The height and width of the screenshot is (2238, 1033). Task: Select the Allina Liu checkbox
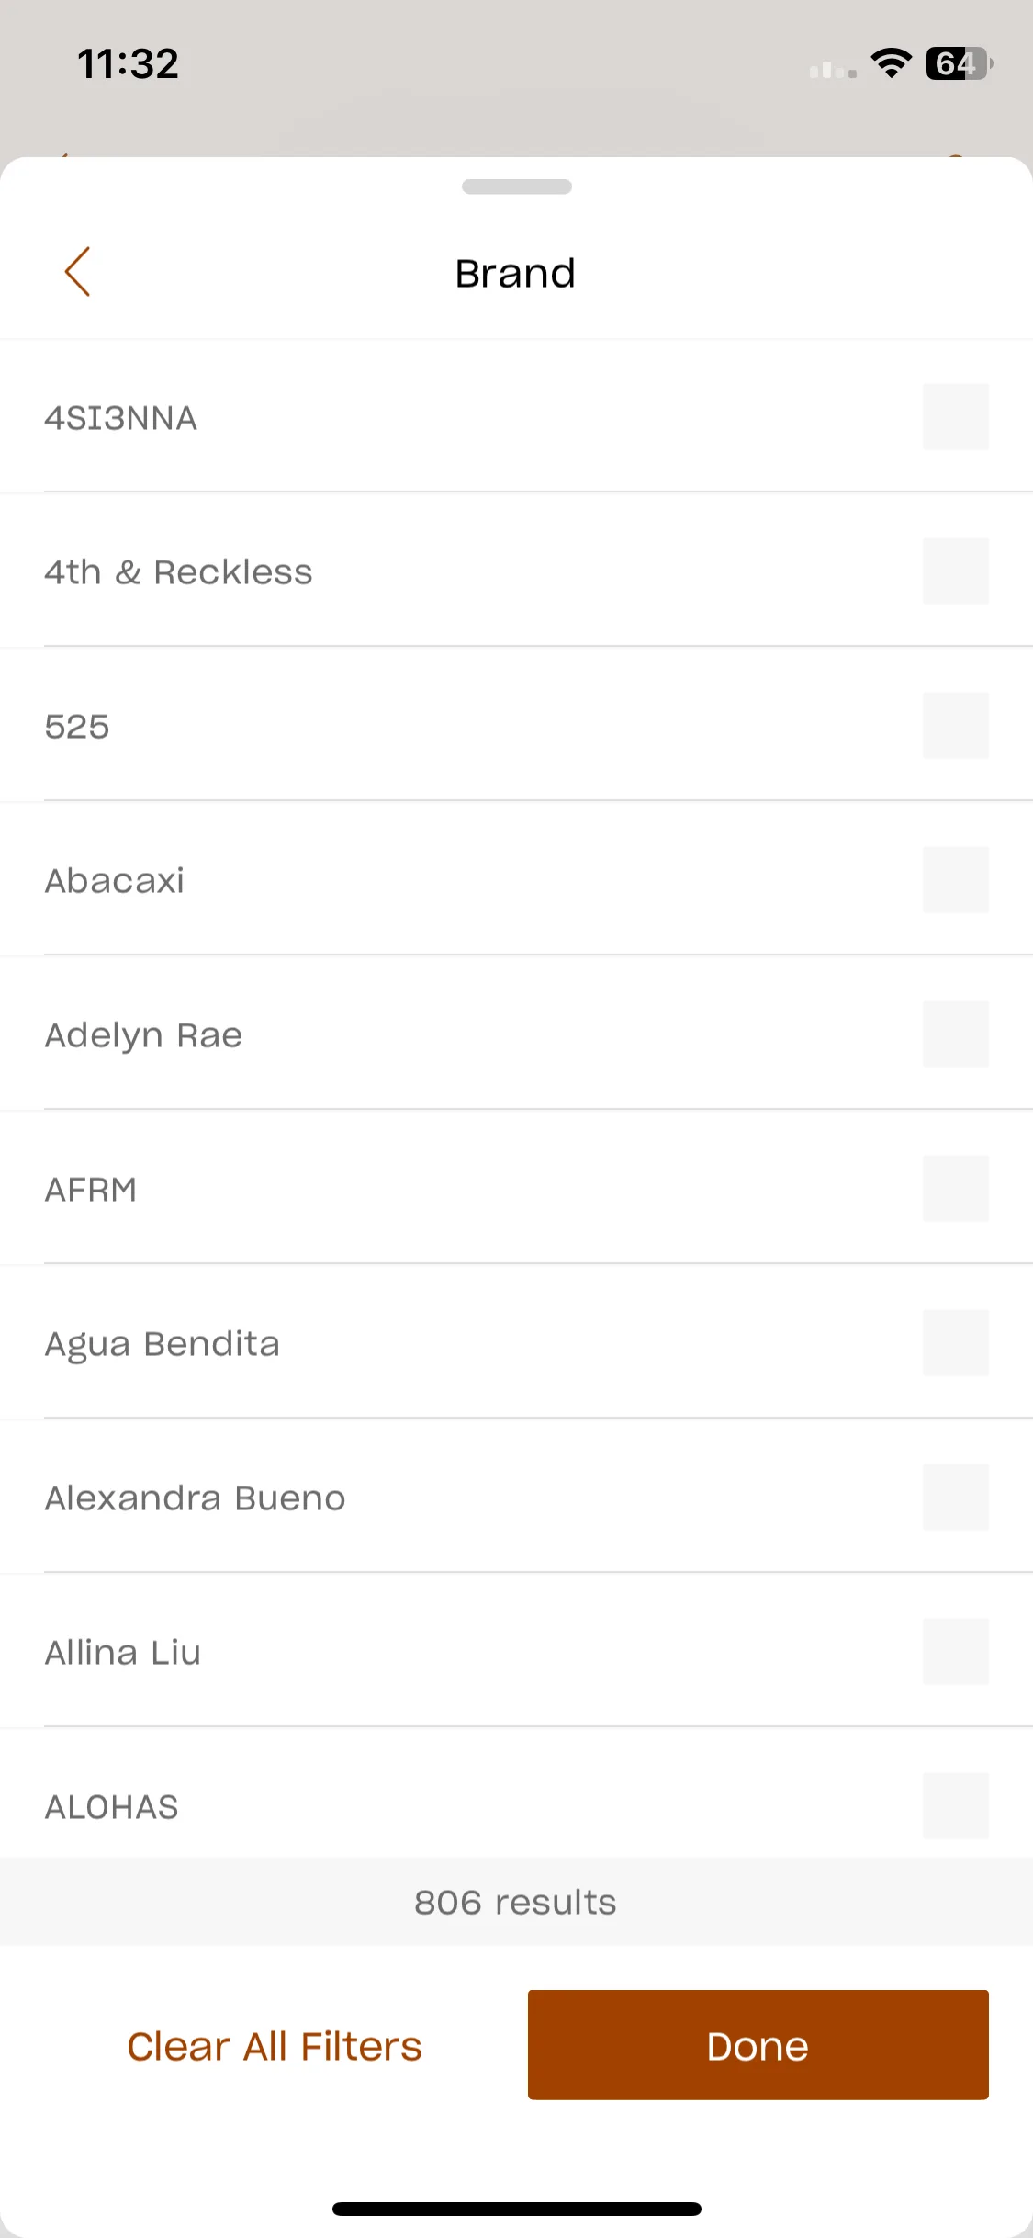[956, 1652]
